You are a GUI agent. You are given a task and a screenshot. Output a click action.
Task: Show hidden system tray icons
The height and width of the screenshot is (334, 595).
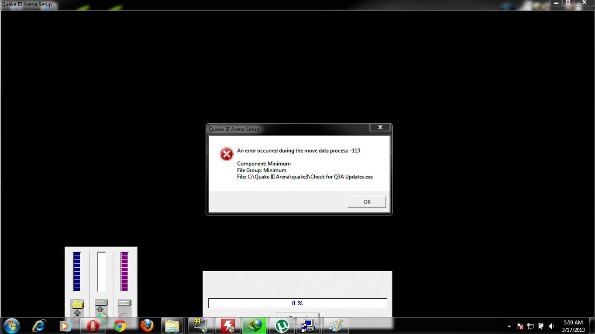[x=509, y=326]
